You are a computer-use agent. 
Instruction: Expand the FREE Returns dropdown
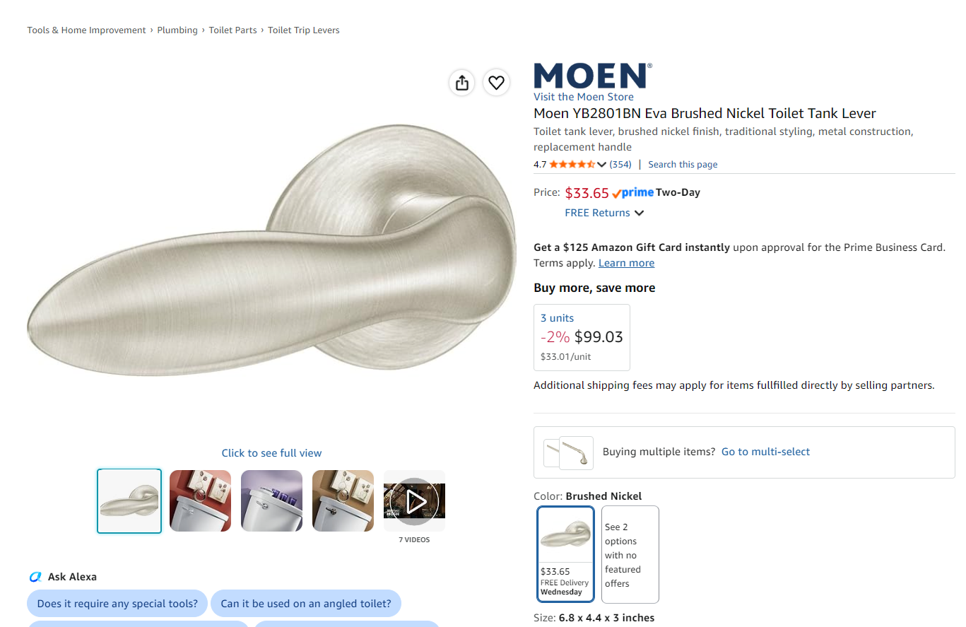pyautogui.click(x=604, y=213)
